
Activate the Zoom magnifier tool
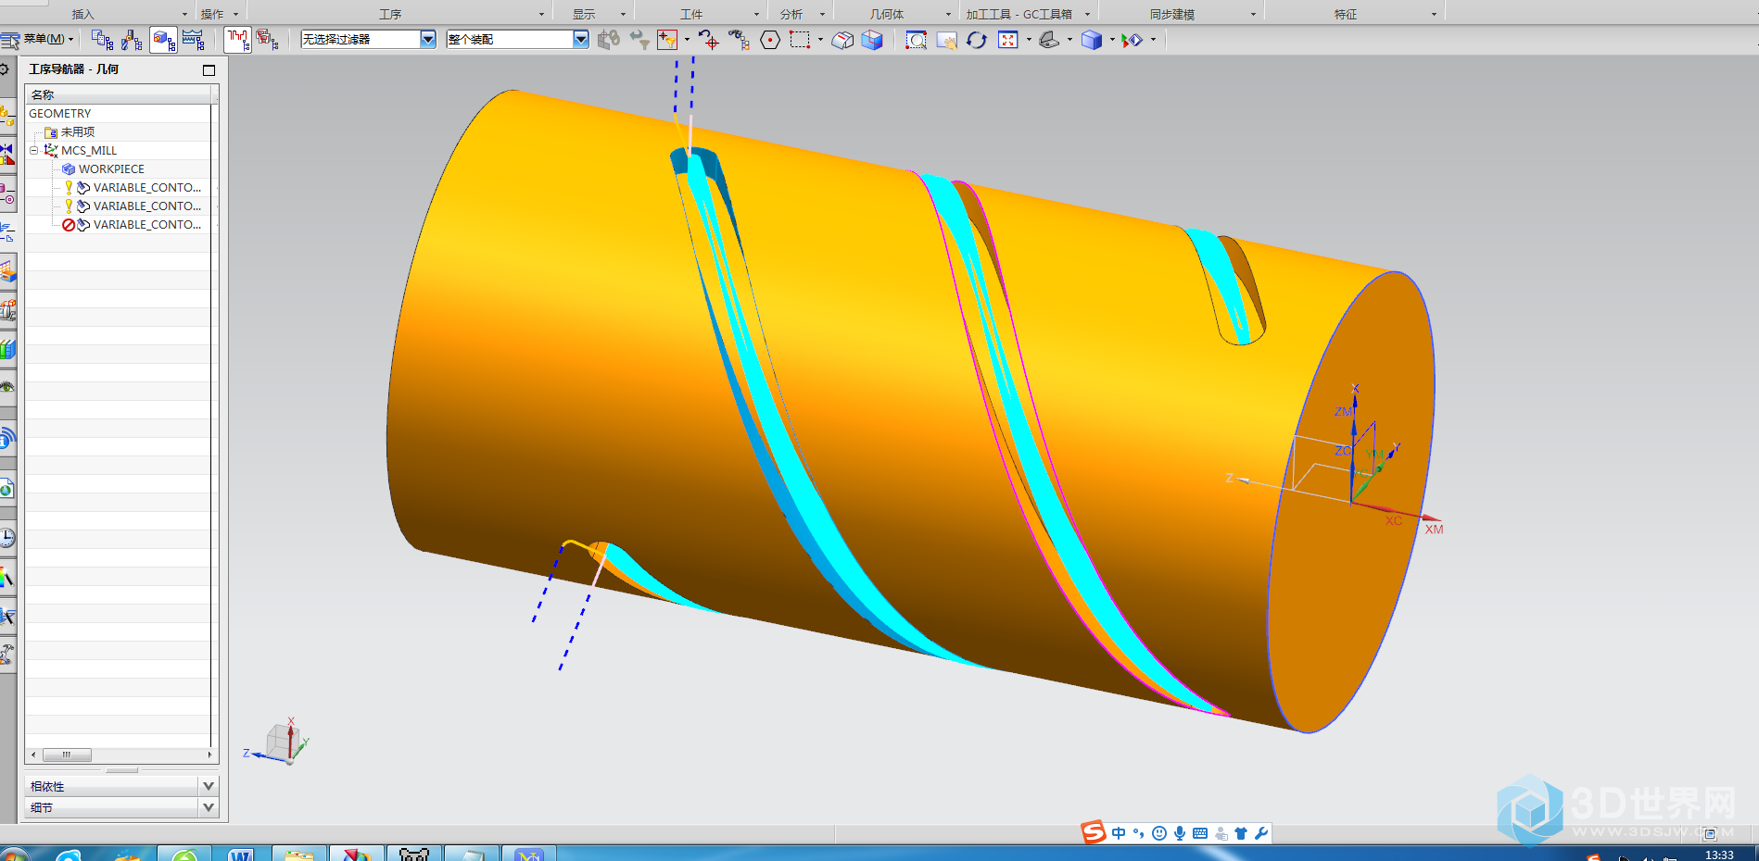pyautogui.click(x=917, y=40)
